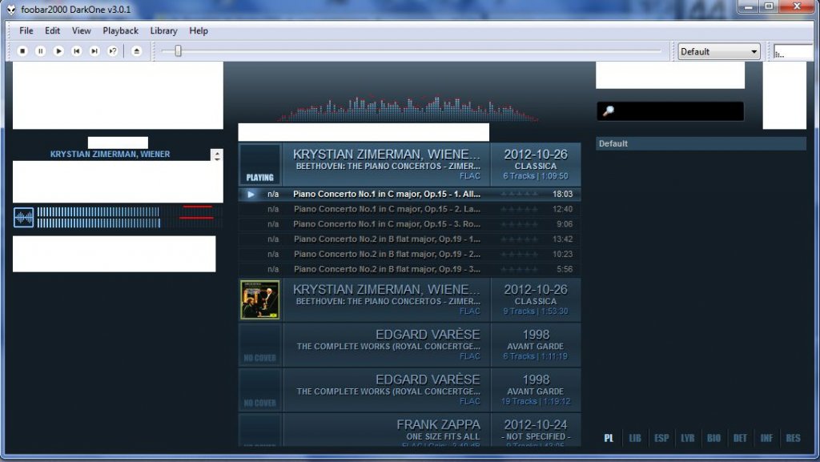820x462 pixels.
Task: Click the magnifier search icon
Action: click(609, 110)
